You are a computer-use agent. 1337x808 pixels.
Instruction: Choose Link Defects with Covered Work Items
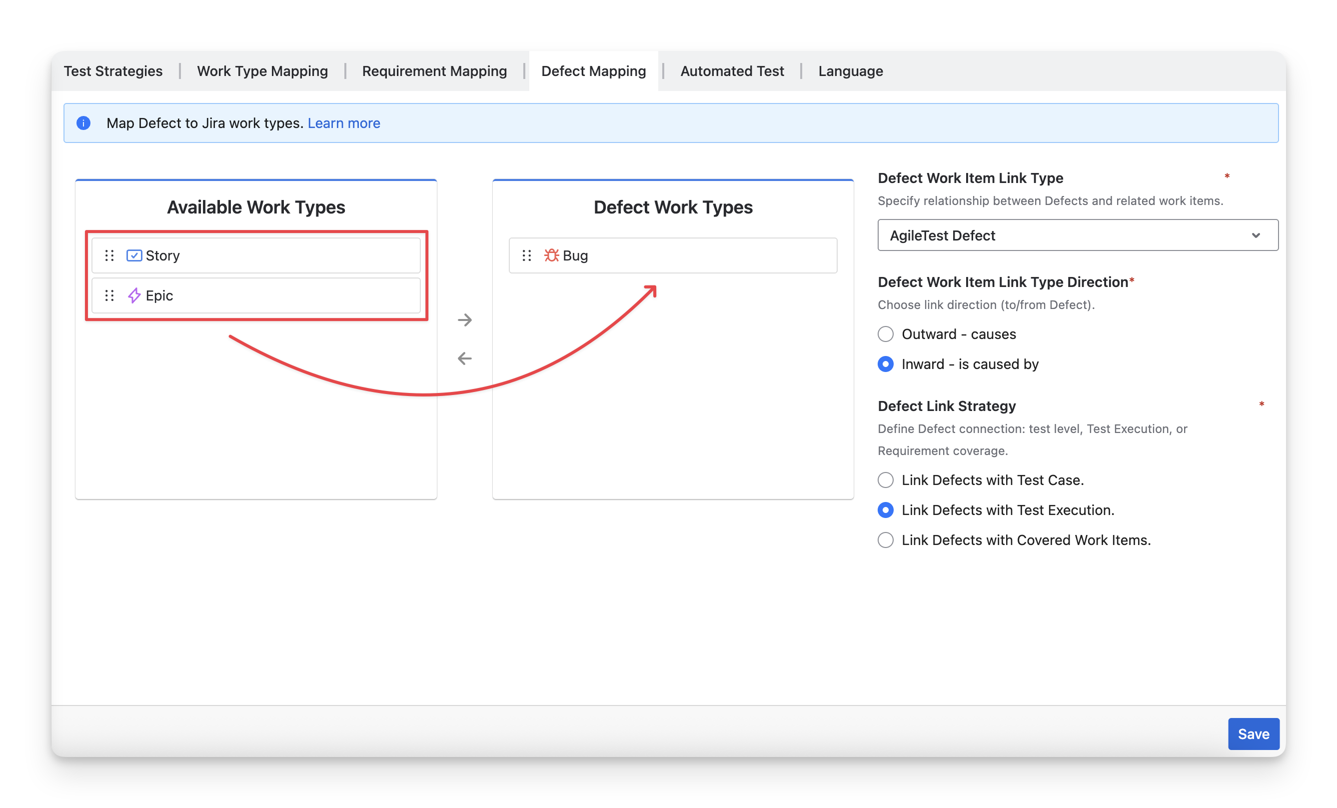click(886, 540)
